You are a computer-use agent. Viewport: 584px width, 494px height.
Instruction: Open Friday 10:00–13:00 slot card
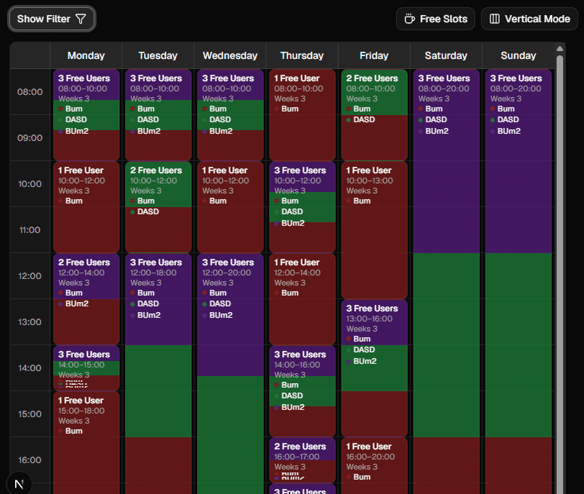[x=374, y=230]
